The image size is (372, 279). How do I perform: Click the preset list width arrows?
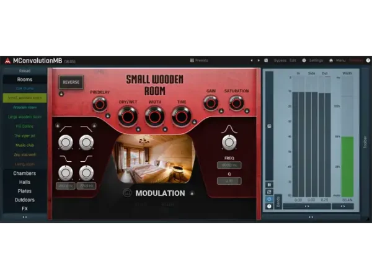(x=25, y=217)
